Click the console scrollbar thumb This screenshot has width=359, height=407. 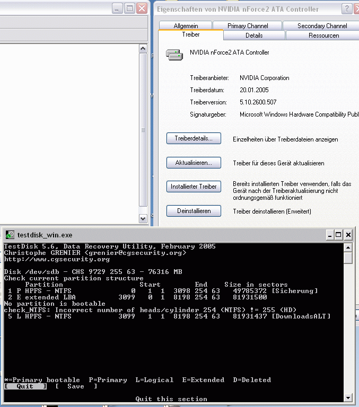pos(348,258)
